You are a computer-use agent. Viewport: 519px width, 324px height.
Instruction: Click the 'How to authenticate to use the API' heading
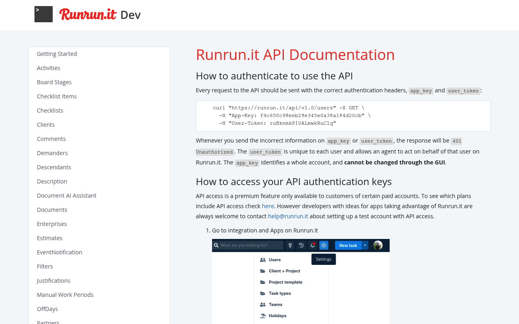click(x=275, y=76)
